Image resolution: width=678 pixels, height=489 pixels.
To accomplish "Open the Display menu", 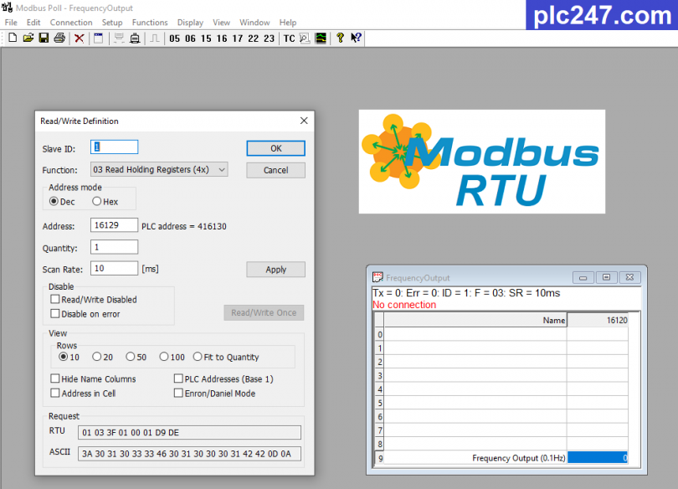I will pyautogui.click(x=190, y=23).
